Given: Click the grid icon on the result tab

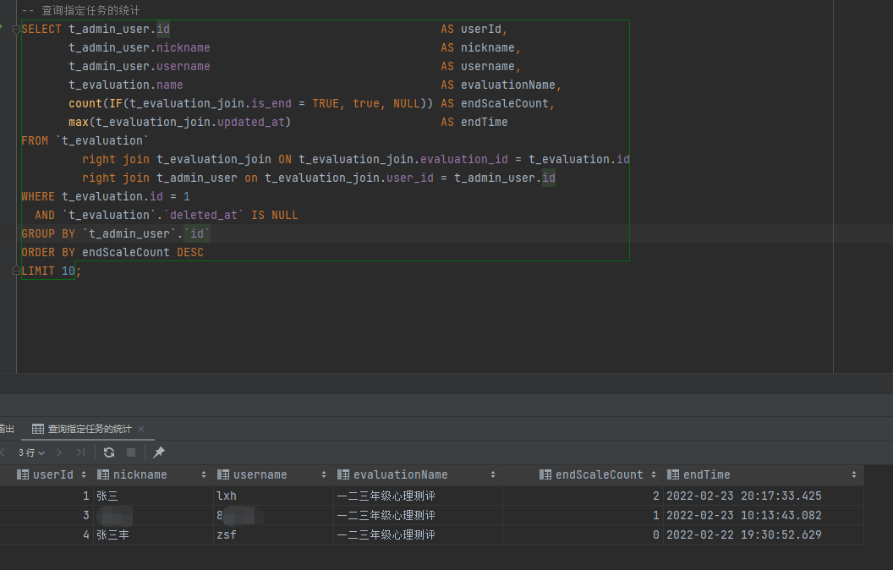Looking at the screenshot, I should (38, 429).
